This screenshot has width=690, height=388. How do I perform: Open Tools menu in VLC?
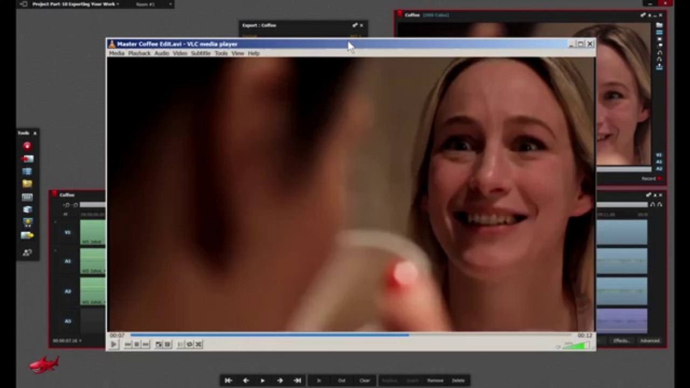tap(221, 53)
